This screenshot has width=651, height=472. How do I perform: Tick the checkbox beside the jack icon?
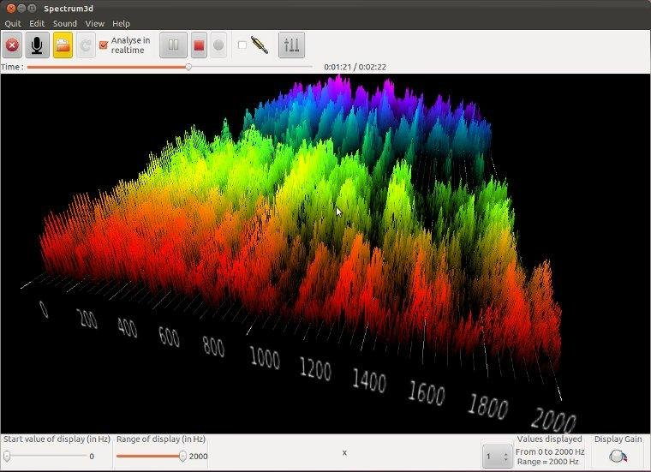[242, 45]
